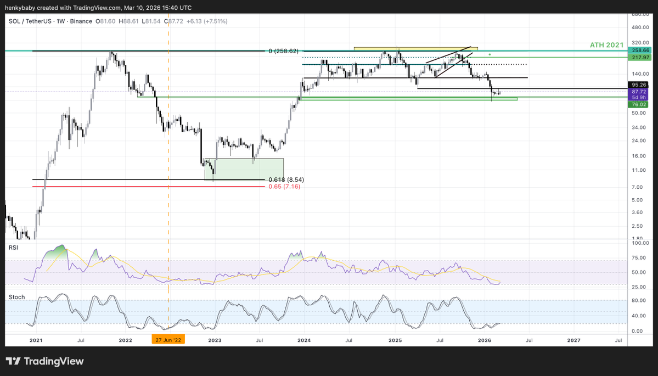Click 2024 on the time axis
658x376 pixels.
304,340
